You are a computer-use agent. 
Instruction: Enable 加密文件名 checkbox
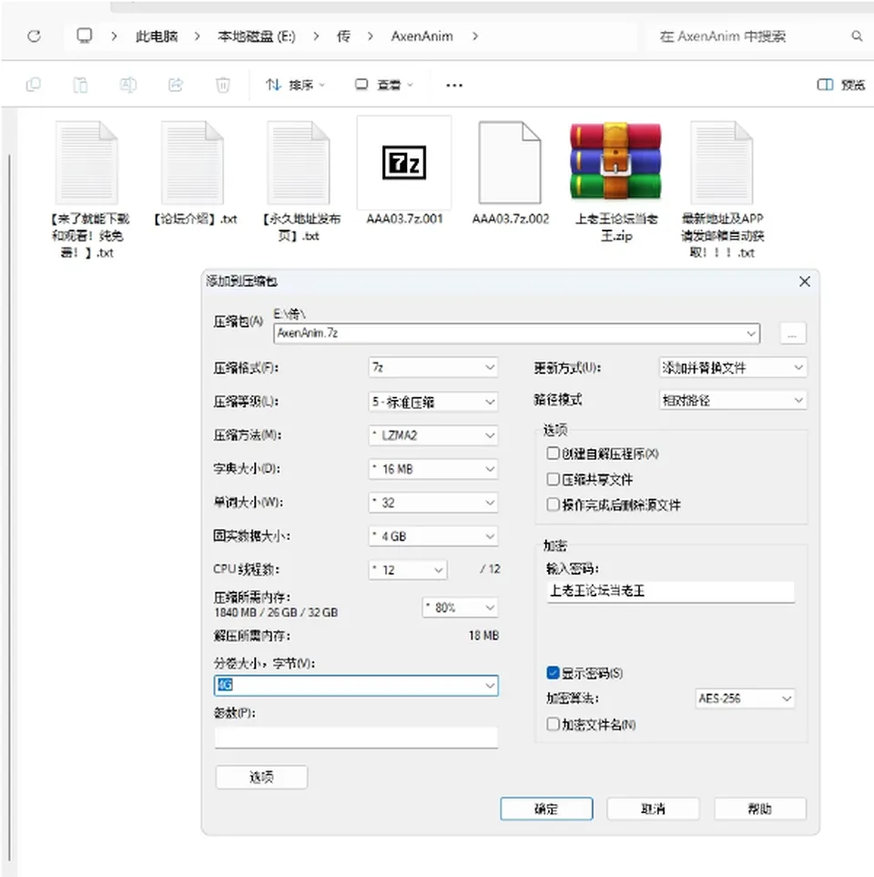point(553,724)
